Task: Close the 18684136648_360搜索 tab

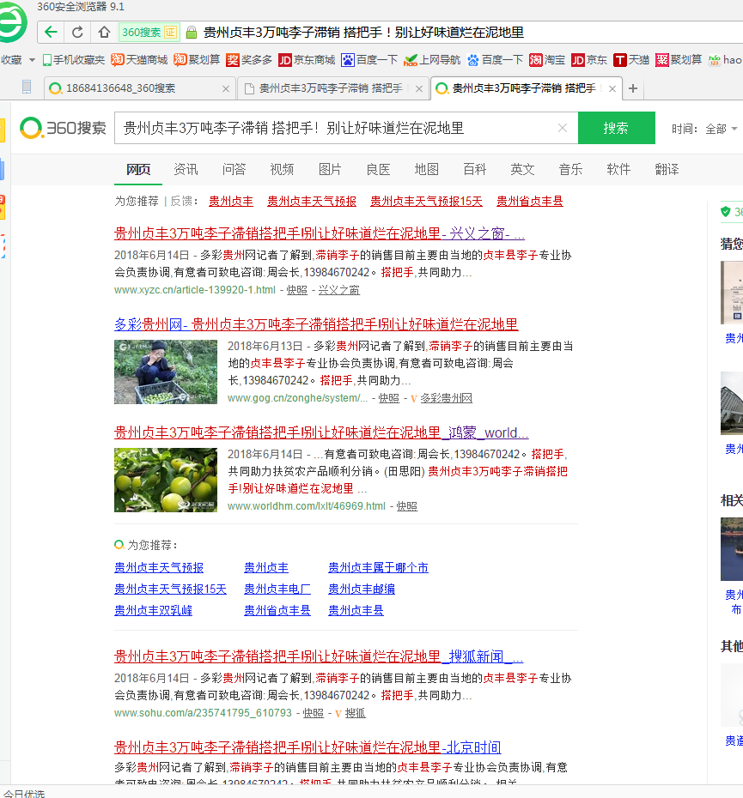Action: (226, 88)
